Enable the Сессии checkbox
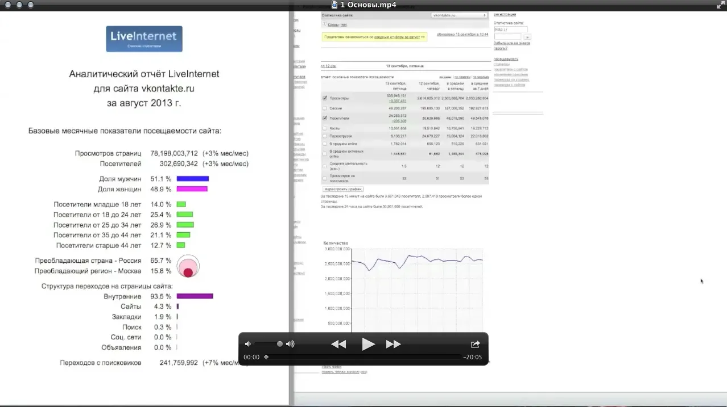The width and height of the screenshot is (727, 407). pyautogui.click(x=325, y=108)
